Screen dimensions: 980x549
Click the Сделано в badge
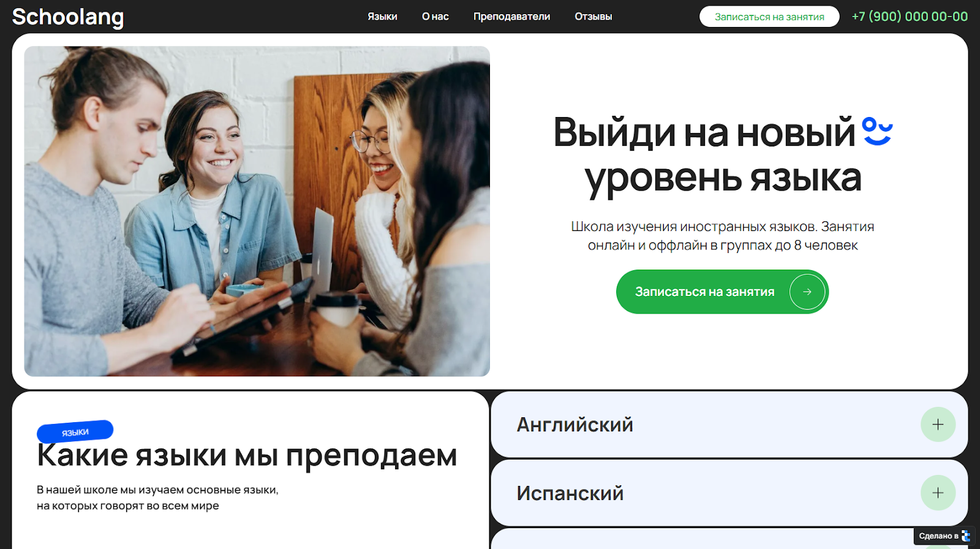[x=944, y=536]
